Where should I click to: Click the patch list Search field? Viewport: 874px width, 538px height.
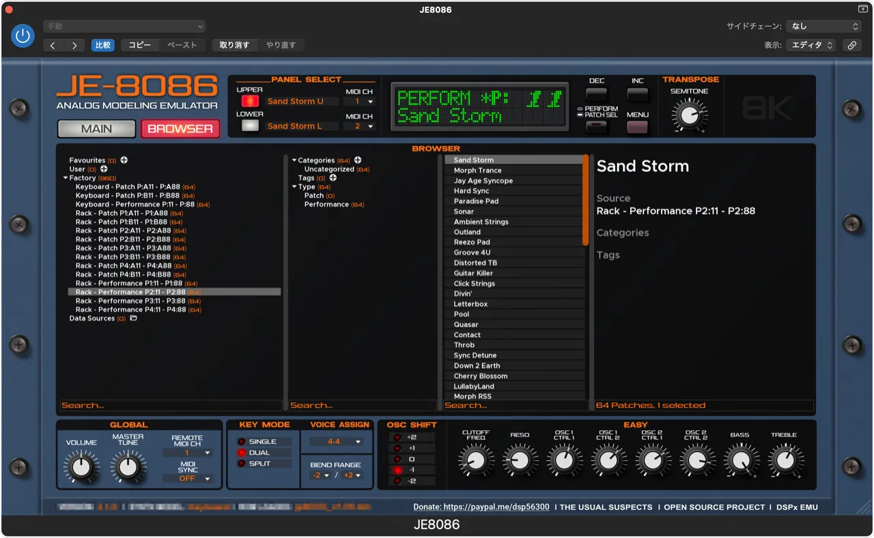(x=513, y=405)
